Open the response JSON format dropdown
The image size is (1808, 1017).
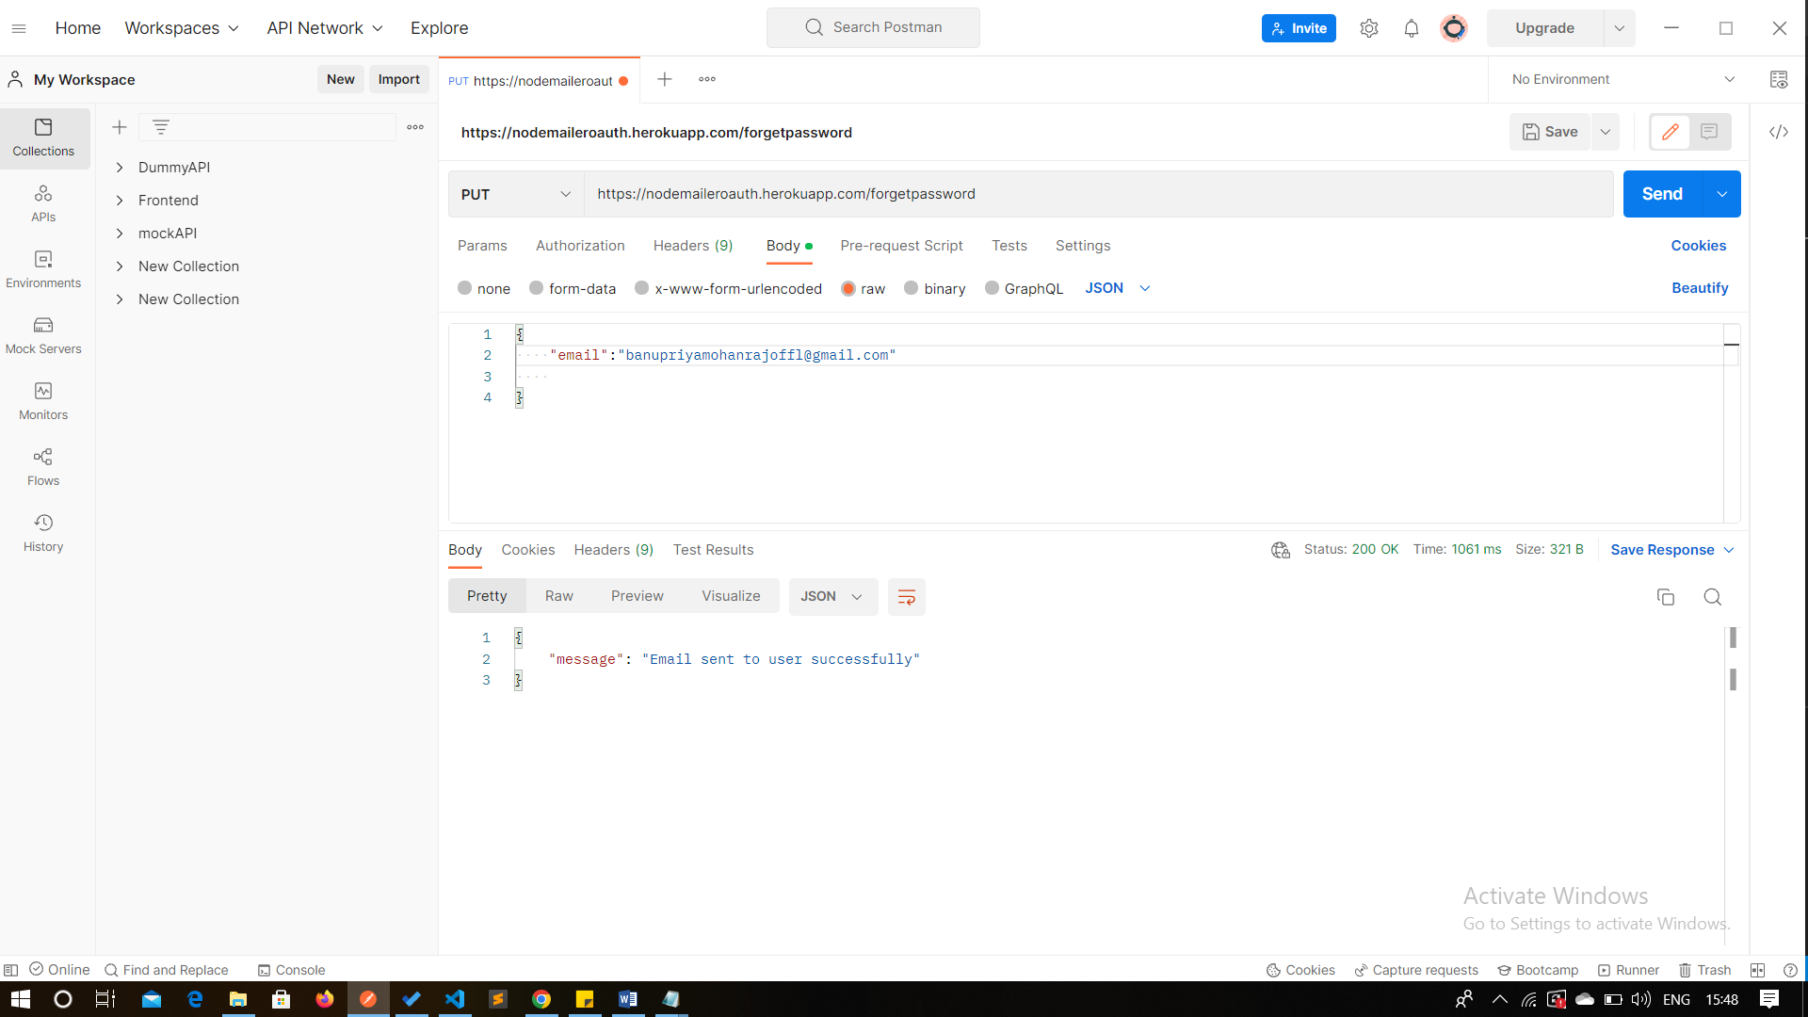[832, 597]
